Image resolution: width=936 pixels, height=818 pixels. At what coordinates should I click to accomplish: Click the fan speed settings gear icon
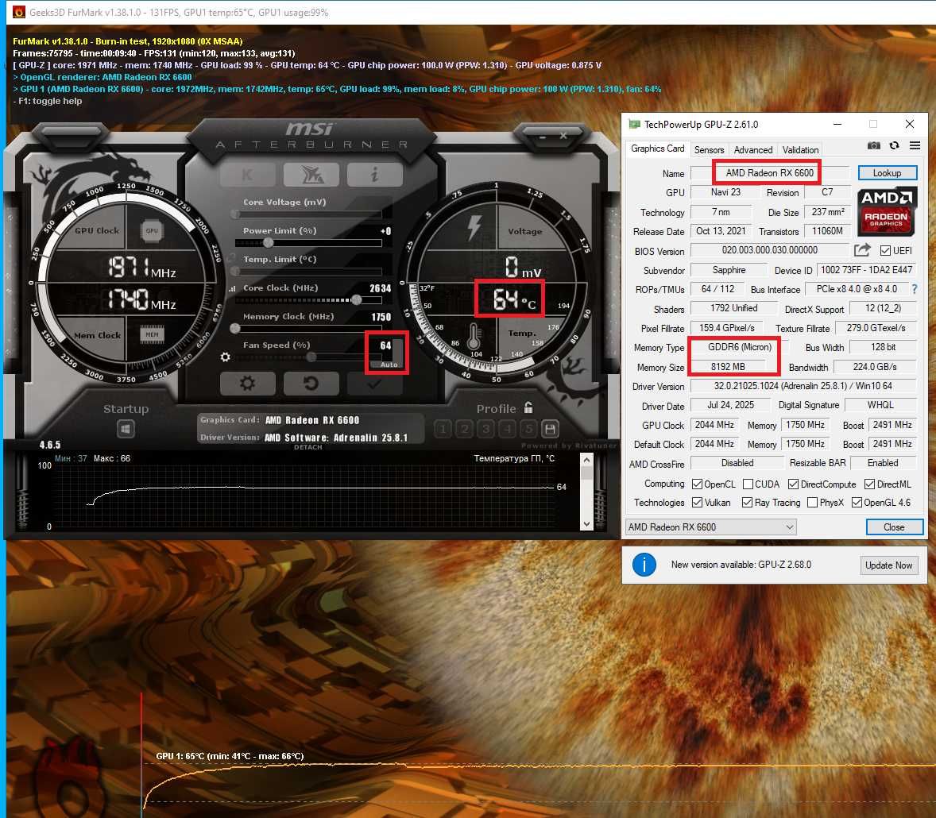(225, 357)
